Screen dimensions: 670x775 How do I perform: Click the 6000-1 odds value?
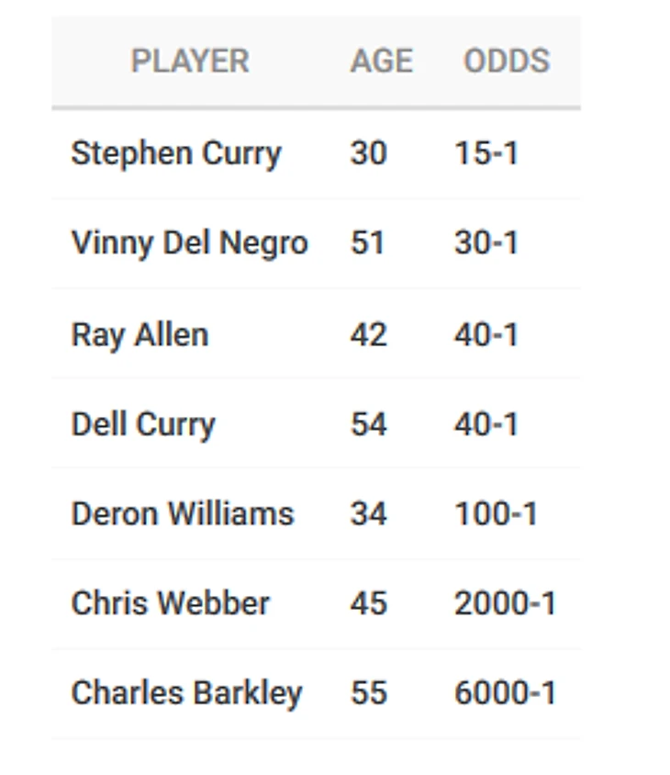click(x=506, y=692)
